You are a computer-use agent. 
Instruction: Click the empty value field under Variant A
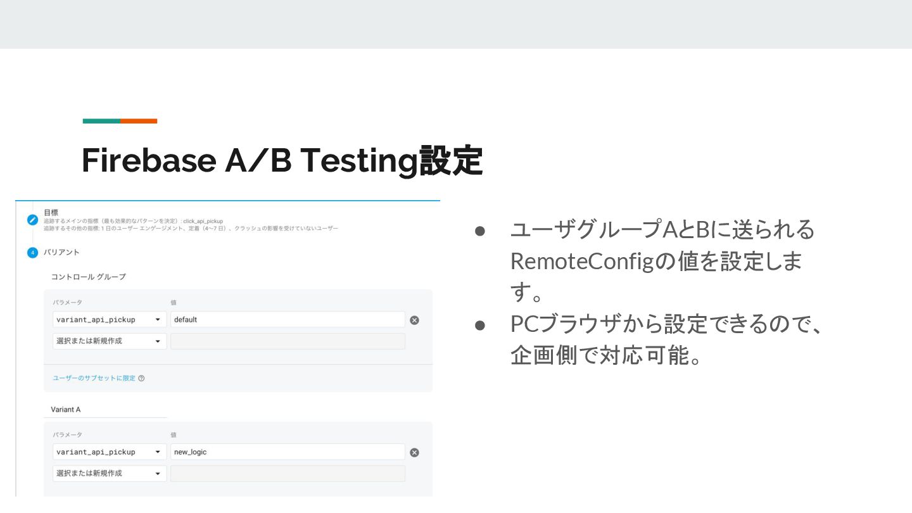pos(288,474)
